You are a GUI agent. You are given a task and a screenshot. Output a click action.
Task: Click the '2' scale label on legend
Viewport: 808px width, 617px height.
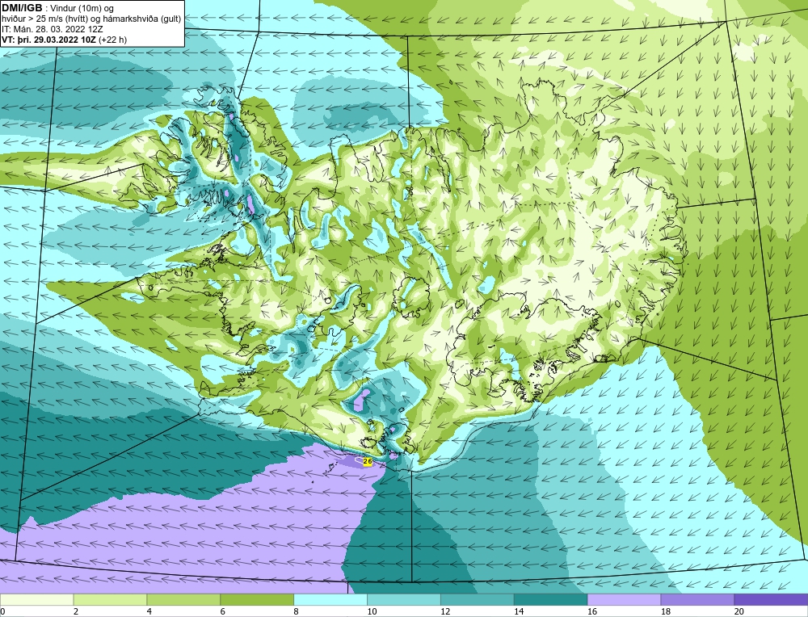click(76, 611)
